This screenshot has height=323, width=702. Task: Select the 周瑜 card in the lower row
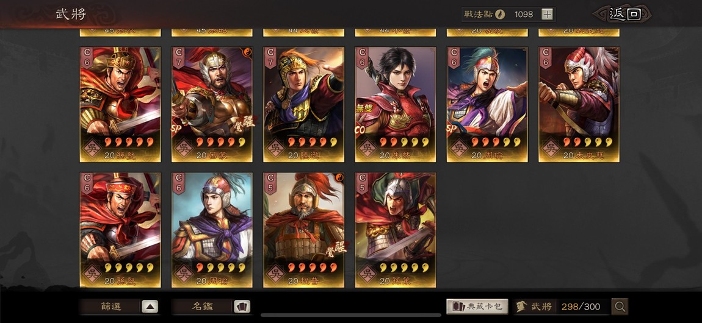pos(212,230)
